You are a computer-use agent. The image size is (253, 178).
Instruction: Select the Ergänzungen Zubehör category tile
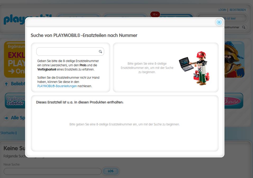15,101
